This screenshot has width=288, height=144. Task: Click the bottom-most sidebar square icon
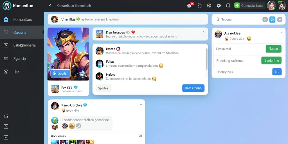click(6, 137)
